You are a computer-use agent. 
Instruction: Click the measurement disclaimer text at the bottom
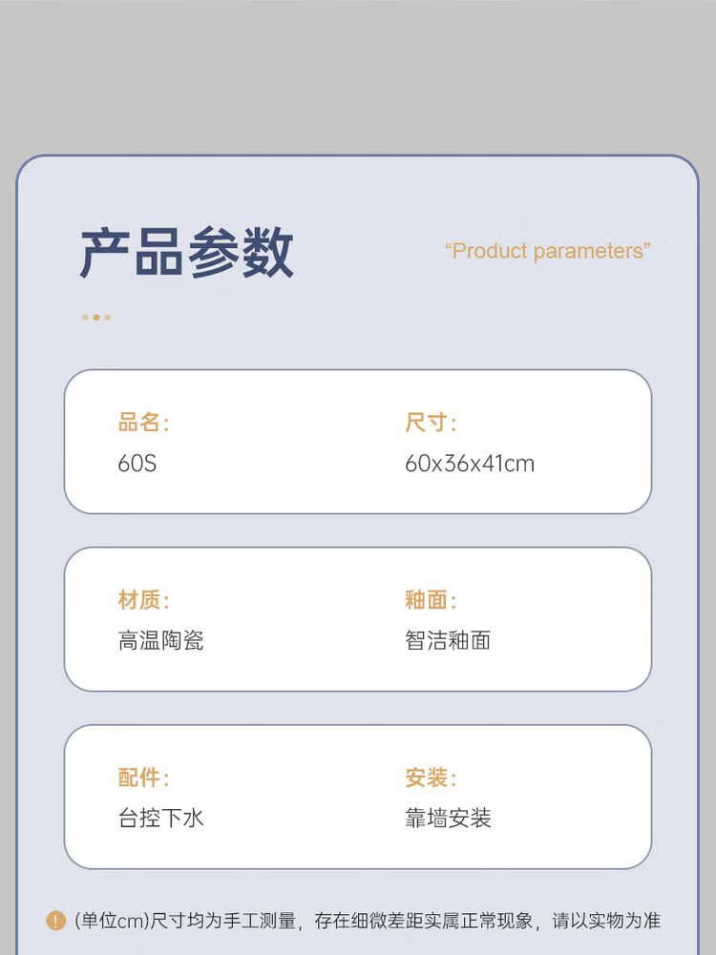(368, 921)
